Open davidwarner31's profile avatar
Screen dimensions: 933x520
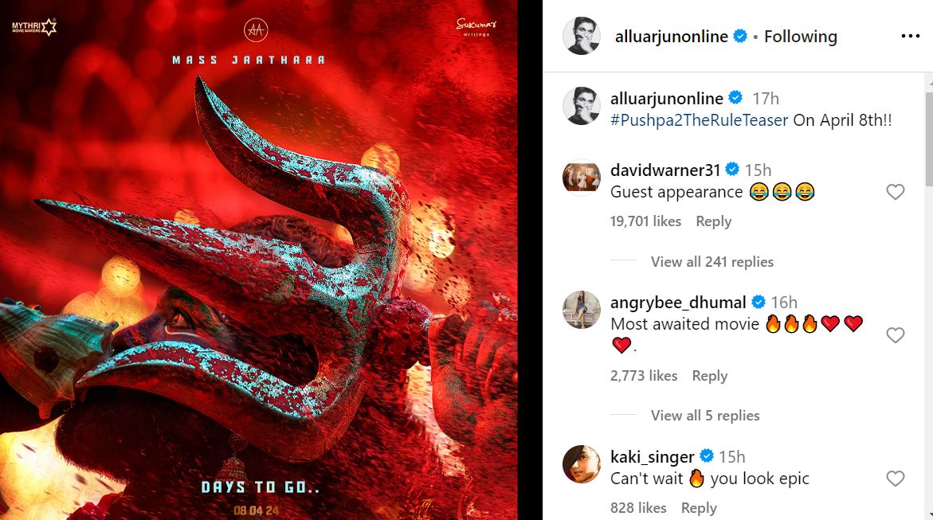pos(582,178)
